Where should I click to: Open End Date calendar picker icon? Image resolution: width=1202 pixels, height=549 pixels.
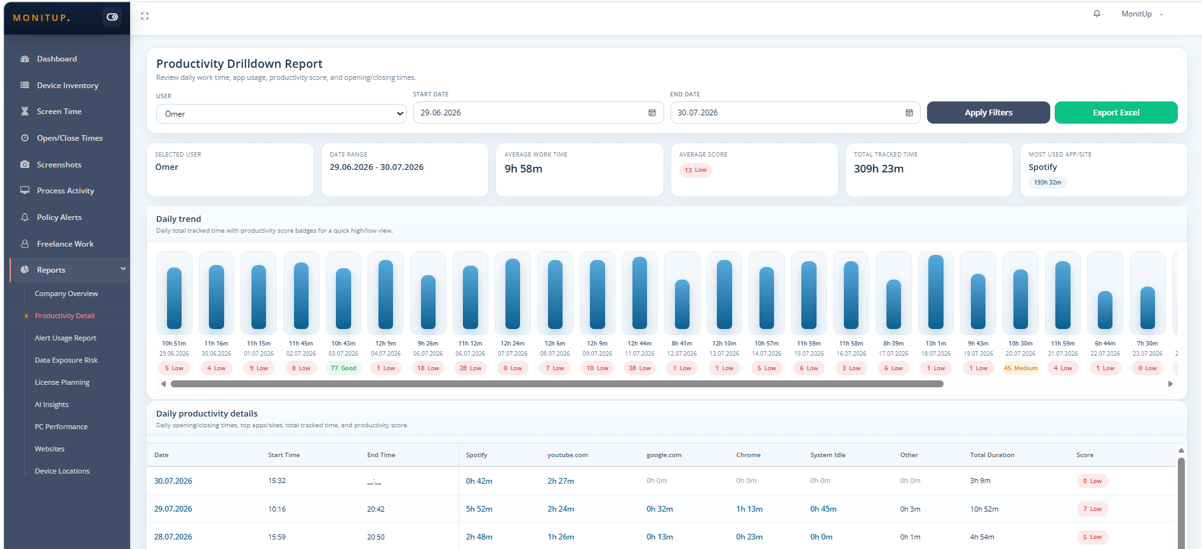point(909,113)
